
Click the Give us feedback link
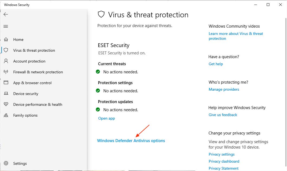click(x=223, y=115)
